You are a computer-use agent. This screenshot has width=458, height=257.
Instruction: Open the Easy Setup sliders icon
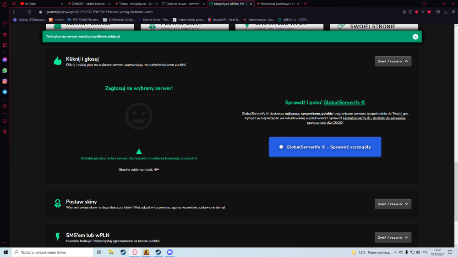click(453, 12)
